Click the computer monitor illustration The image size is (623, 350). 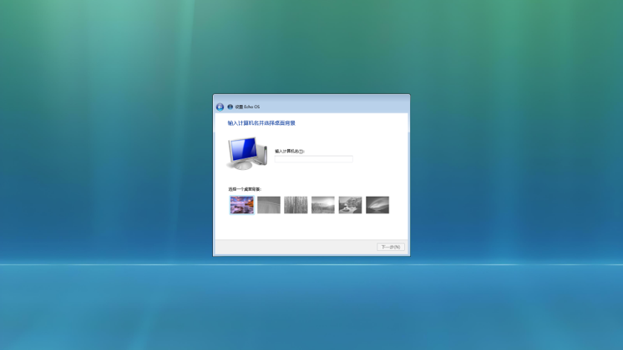247,153
